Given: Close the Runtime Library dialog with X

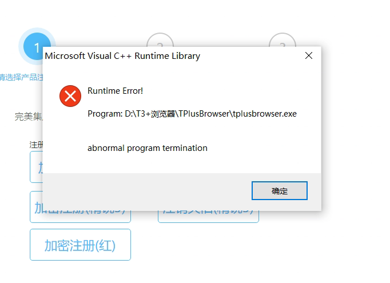Looking at the screenshot, I should [x=309, y=55].
